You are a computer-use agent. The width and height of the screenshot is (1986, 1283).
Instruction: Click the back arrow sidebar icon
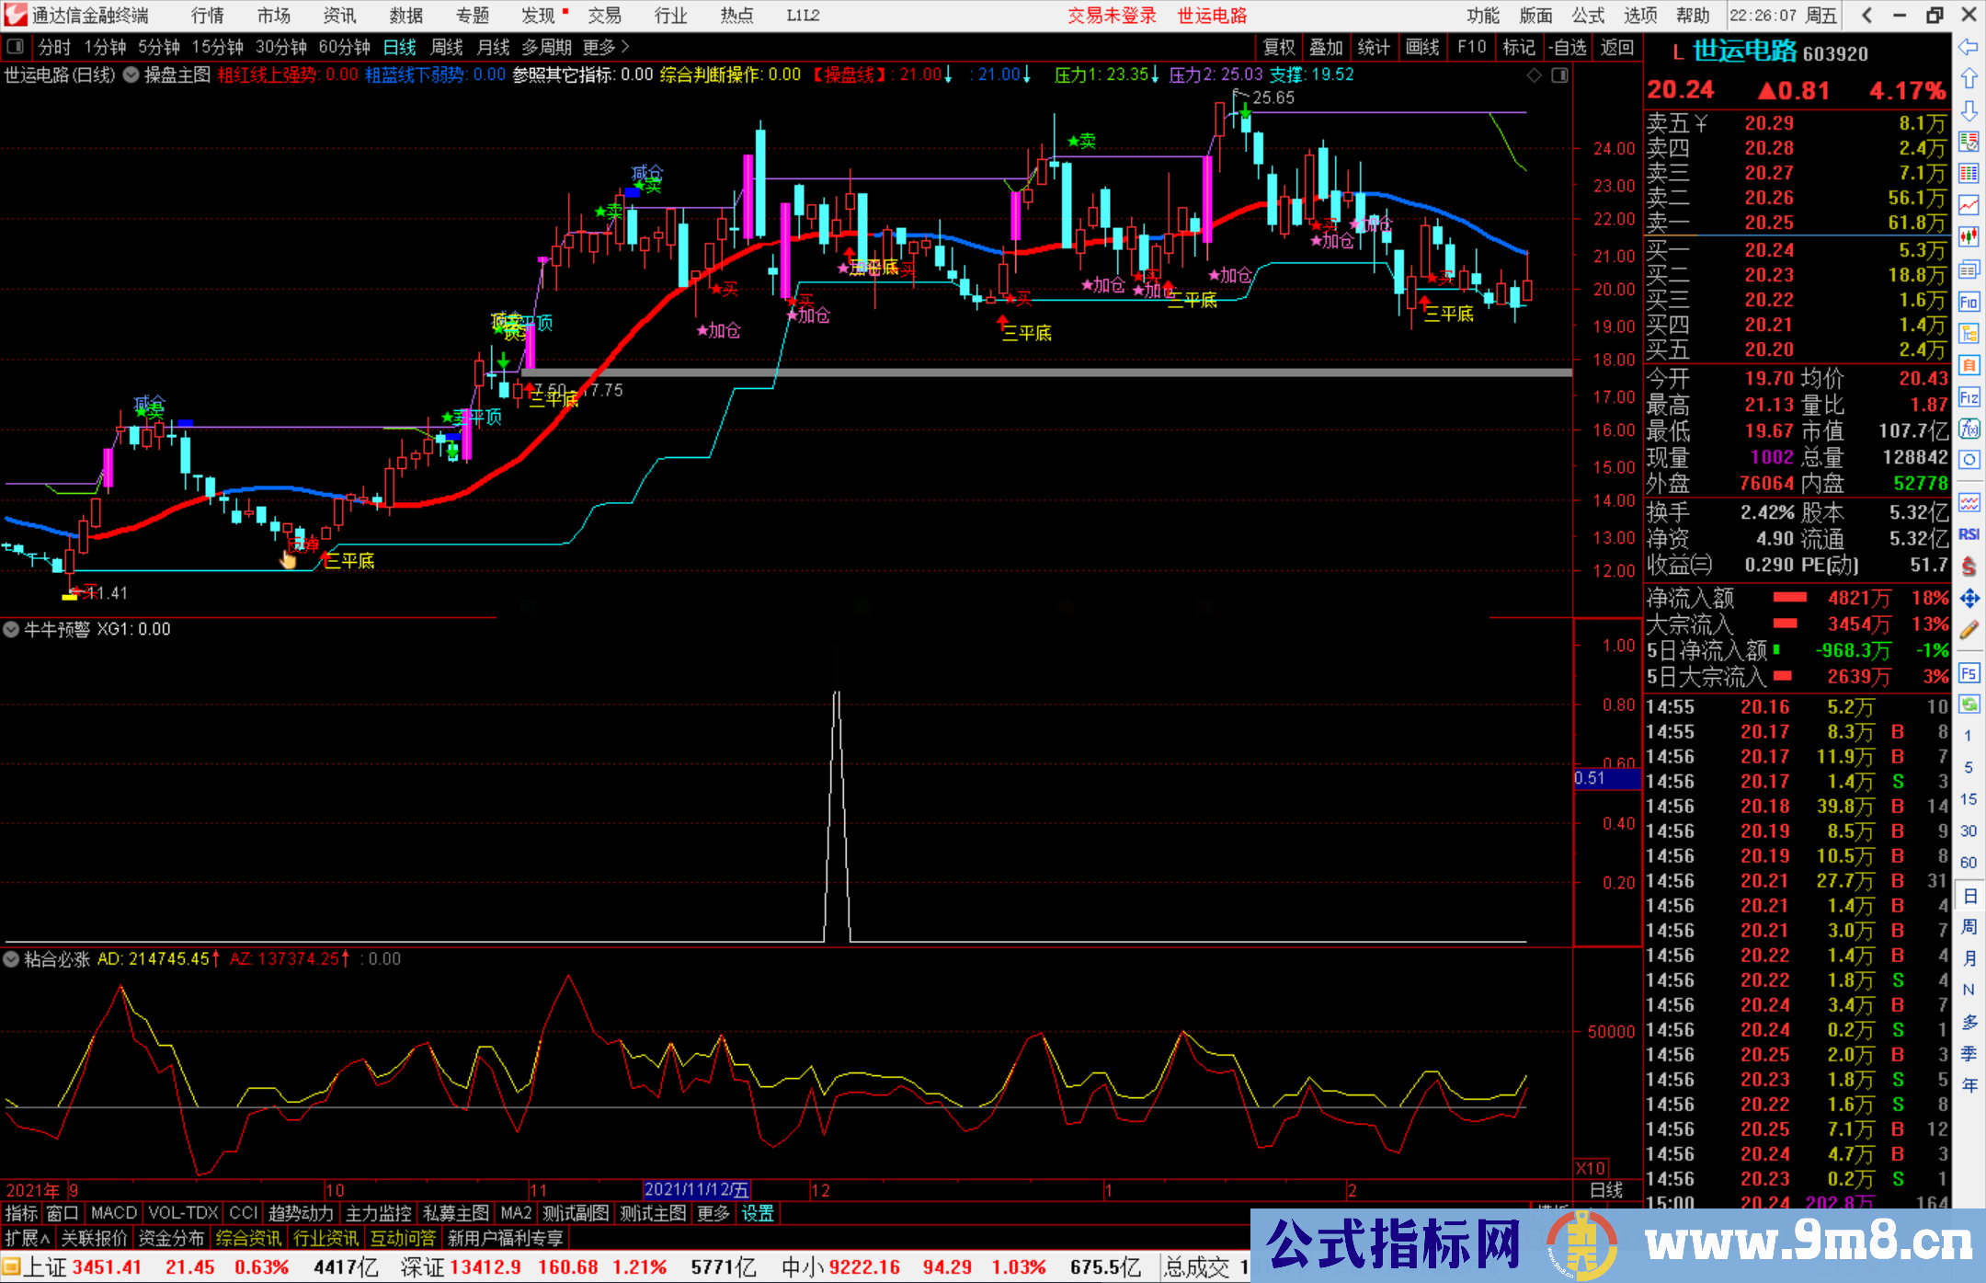[1969, 47]
